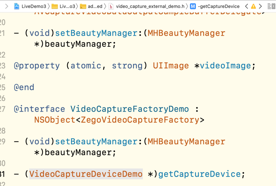276x186 pixels.
Task: Click highlighted VideoCaptureDeviceDemo return type
Action: click(x=86, y=174)
